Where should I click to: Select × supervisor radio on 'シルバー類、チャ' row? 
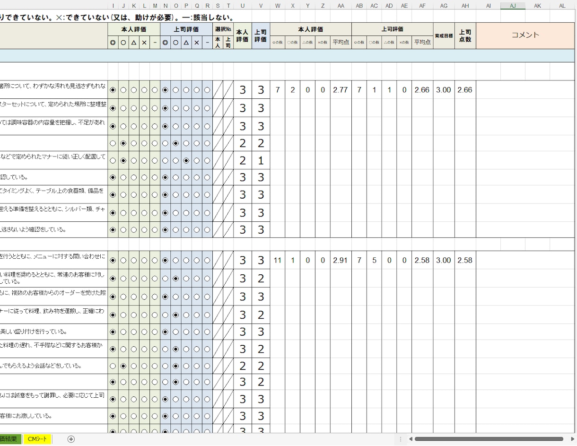coord(197,213)
